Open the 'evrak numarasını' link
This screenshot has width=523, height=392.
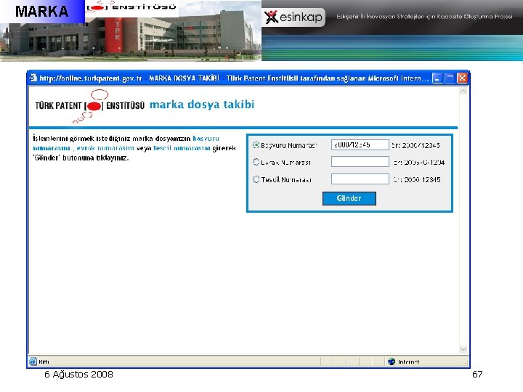105,148
